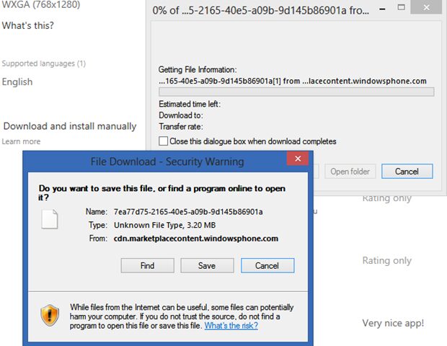Click the "English" language entry
This screenshot has width=447, height=346.
pyautogui.click(x=17, y=81)
